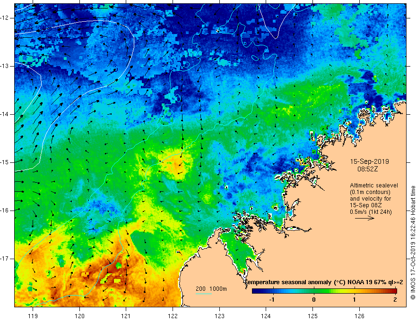Click the time label 08:52Z
Image resolution: width=416 pixels, height=321 pixels.
(367, 169)
